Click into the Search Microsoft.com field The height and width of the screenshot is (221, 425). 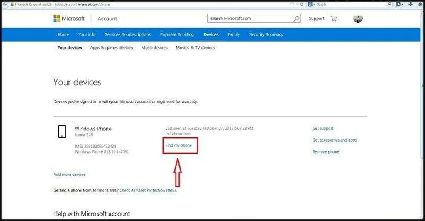249,19
